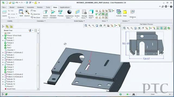
Task: Toggle highlighted bounding box icon in Flat Preview
Action: (x=158, y=28)
